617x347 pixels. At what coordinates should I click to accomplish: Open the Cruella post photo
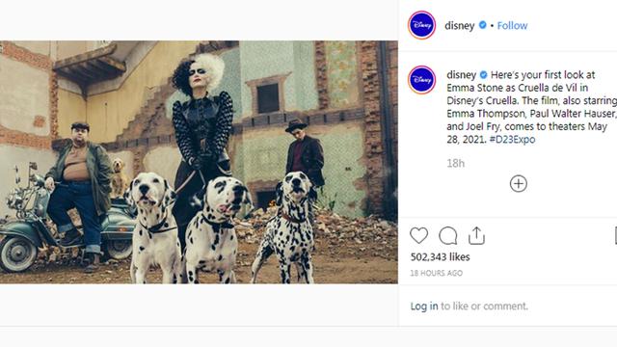tap(199, 162)
